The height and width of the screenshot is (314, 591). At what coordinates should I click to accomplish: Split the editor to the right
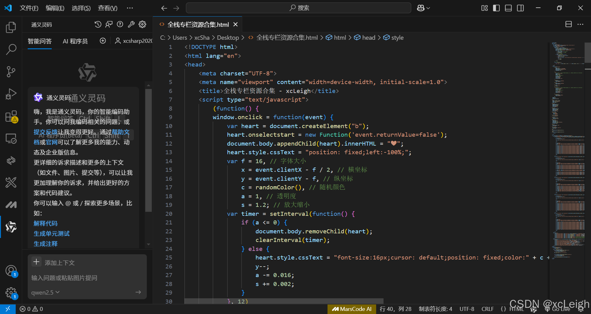[569, 24]
